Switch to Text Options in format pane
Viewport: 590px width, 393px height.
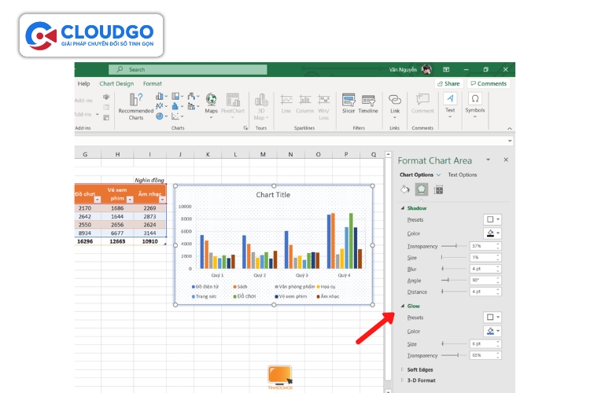(x=463, y=174)
